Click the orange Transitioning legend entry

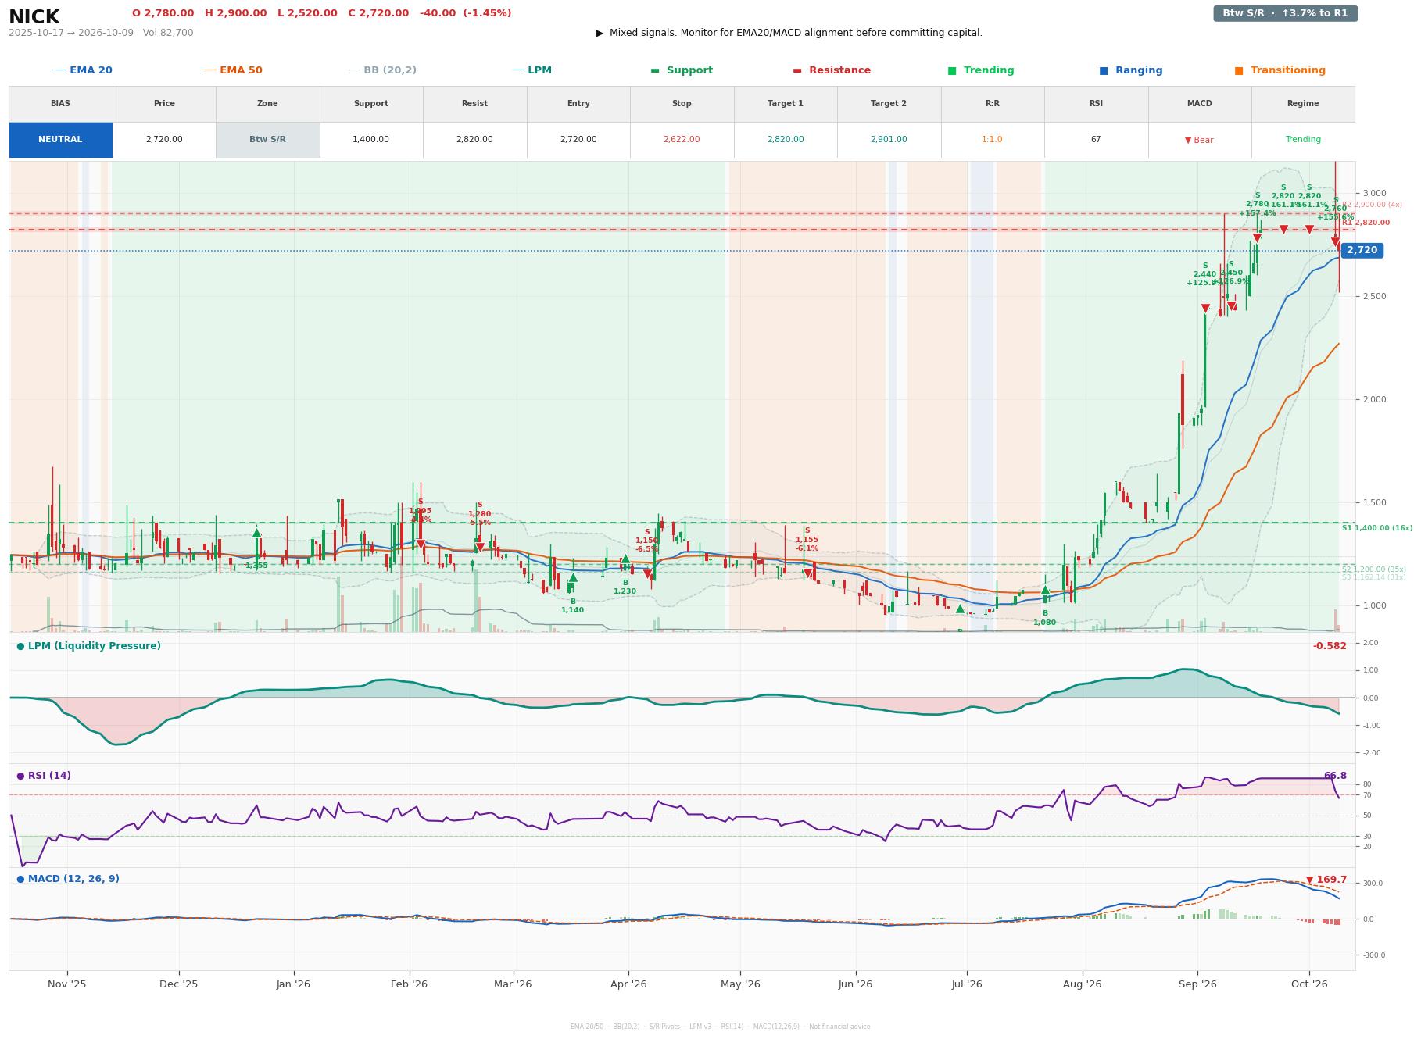[1280, 70]
